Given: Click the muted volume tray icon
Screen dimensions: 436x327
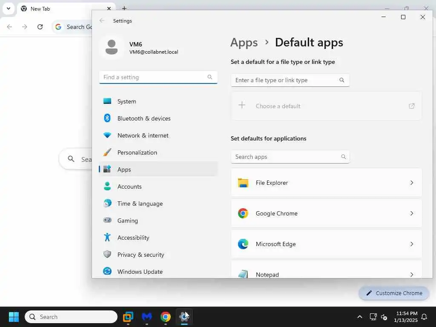Looking at the screenshot, I should coord(384,317).
